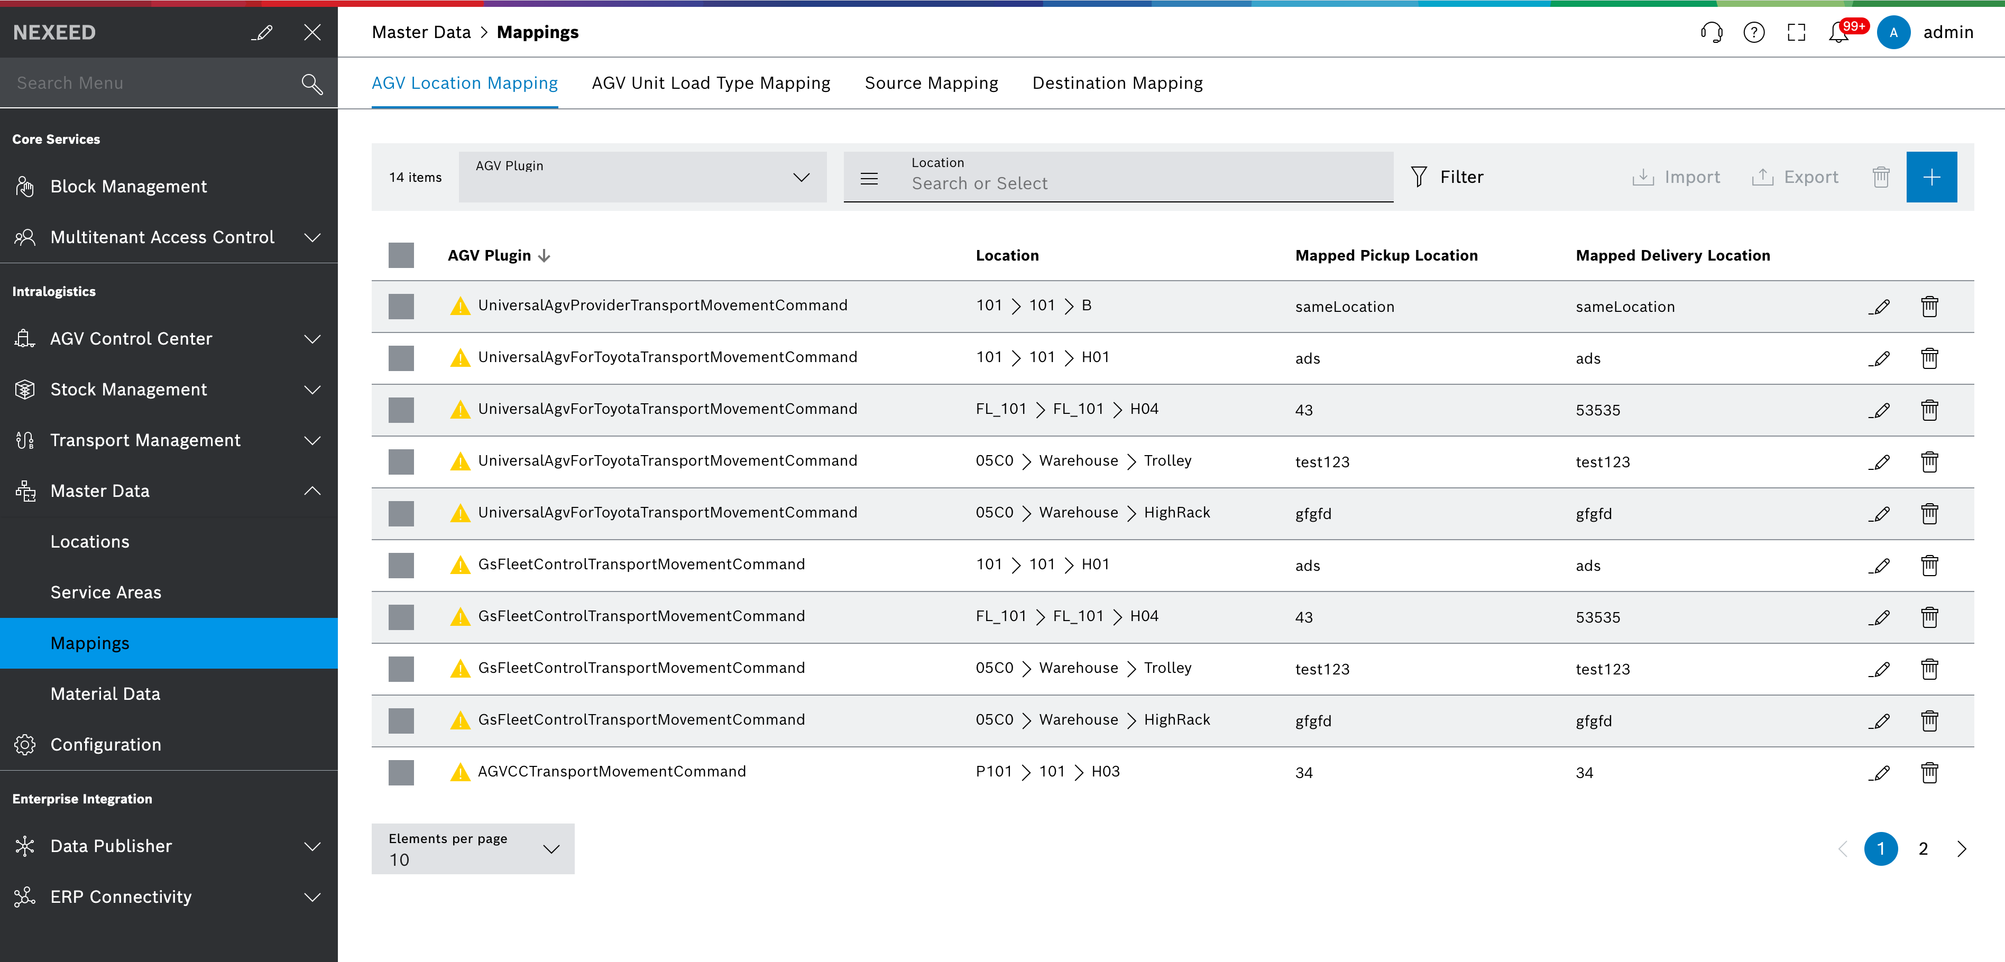Check the Toyota row with Trolley location
Image resolution: width=2005 pixels, height=962 pixels.
[401, 461]
